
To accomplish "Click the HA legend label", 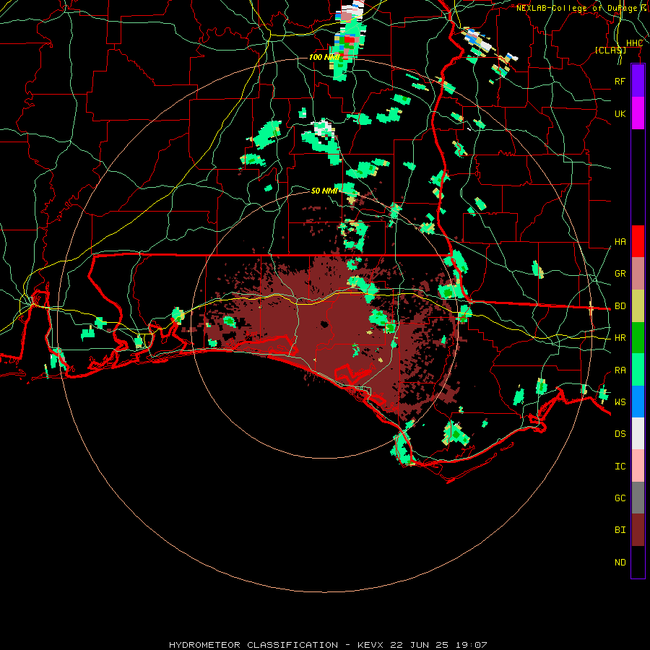I will [x=620, y=242].
